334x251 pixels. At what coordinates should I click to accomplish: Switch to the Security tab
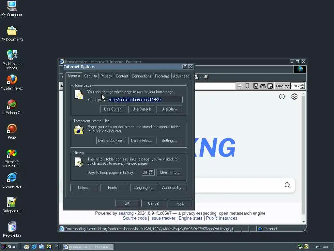coord(90,76)
